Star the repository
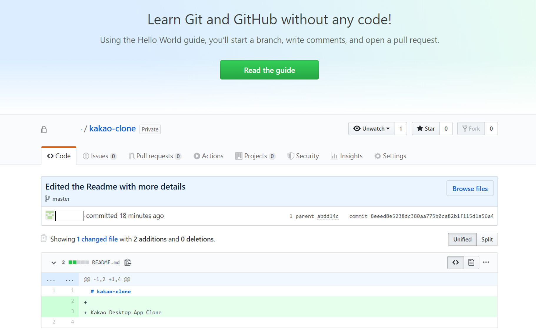 (x=426, y=129)
